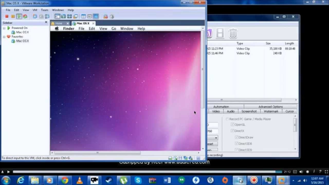Open the Advanced Options tab in recorder
329x185 pixels.
point(271,107)
